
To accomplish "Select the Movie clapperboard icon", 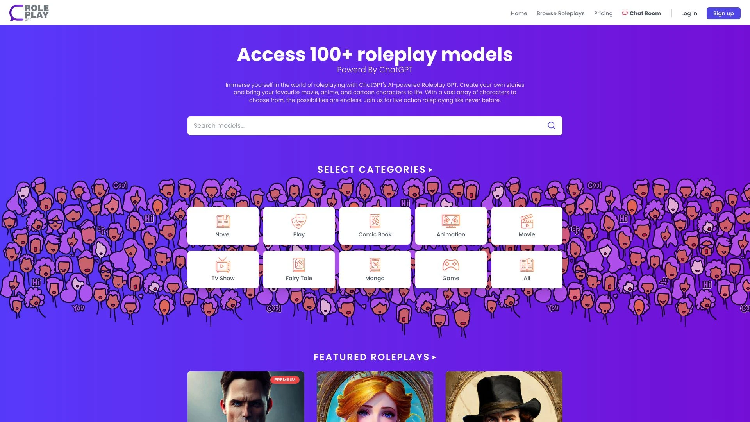I will click(x=527, y=221).
